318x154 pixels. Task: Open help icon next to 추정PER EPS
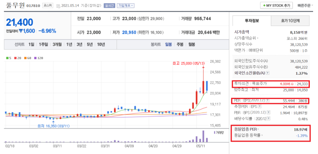(x=260, y=106)
